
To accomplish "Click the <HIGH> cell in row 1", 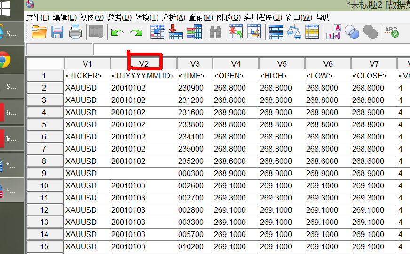I will tap(282, 76).
